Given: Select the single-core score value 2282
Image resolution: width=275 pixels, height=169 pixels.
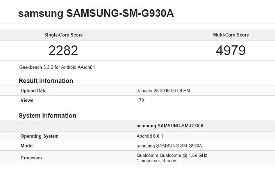Looking at the screenshot, I should point(63,50).
